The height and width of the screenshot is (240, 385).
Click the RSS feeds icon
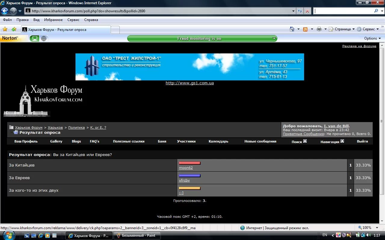[x=305, y=29]
